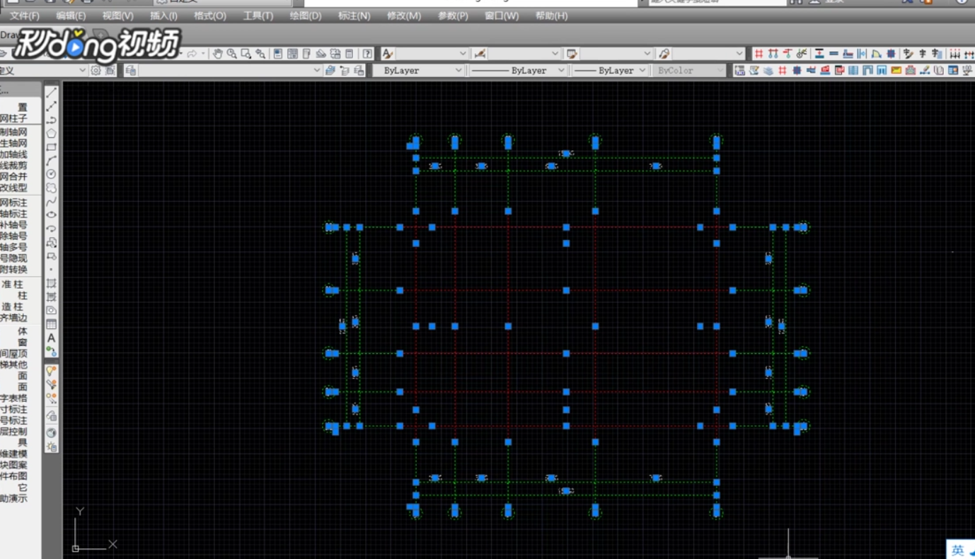The width and height of the screenshot is (975, 559).
Task: Click the red axis grid toolbar icon
Action: pos(758,53)
